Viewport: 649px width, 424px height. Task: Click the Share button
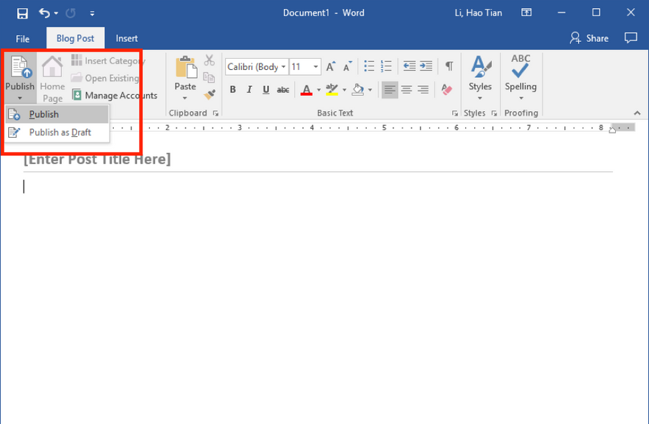pos(589,38)
